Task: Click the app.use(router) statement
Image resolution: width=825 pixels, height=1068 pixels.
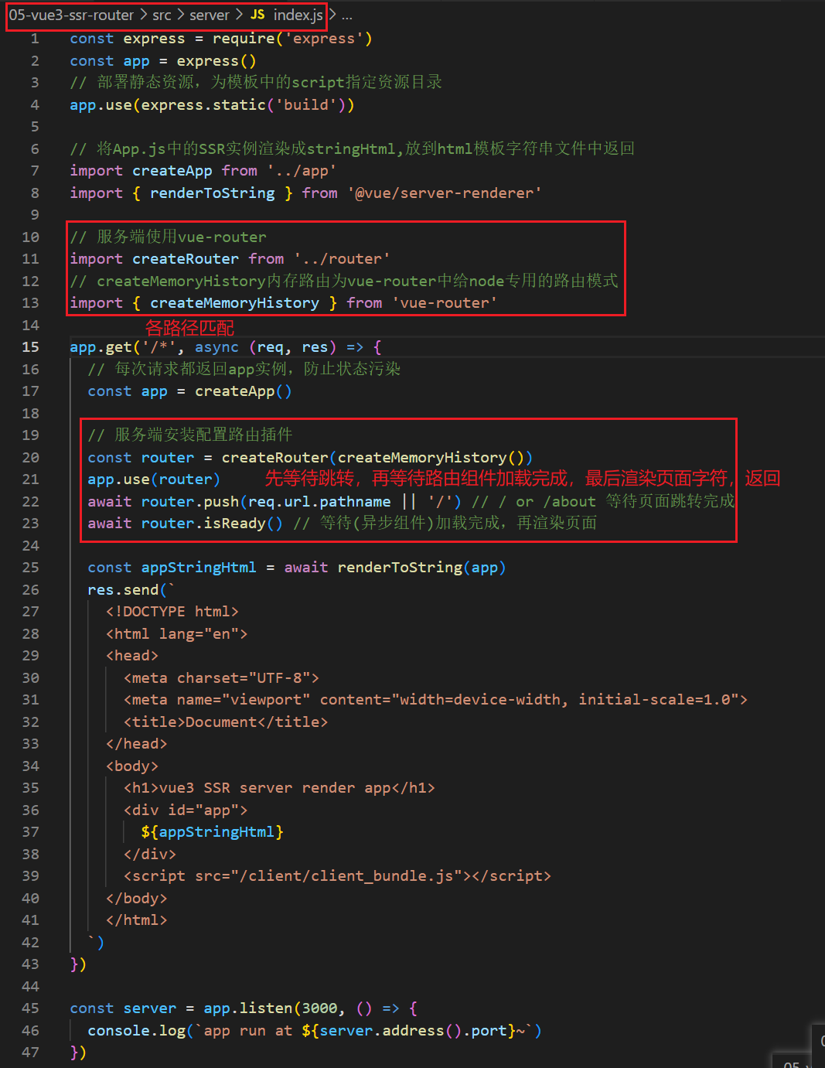Action: (x=154, y=479)
